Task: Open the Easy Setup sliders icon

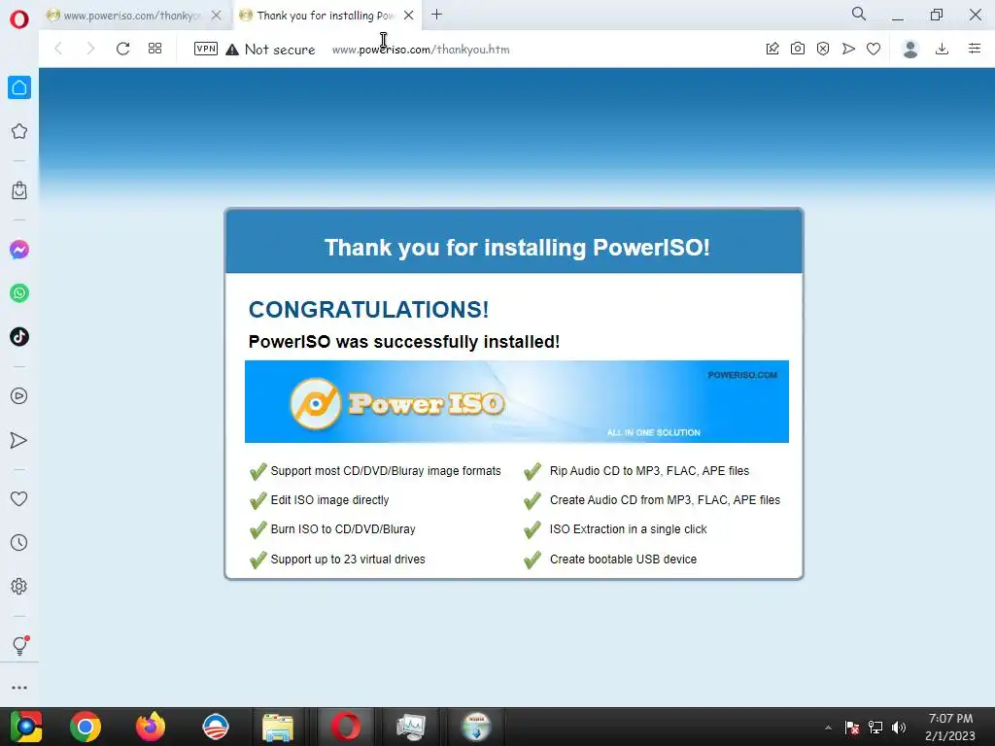Action: 975,49
